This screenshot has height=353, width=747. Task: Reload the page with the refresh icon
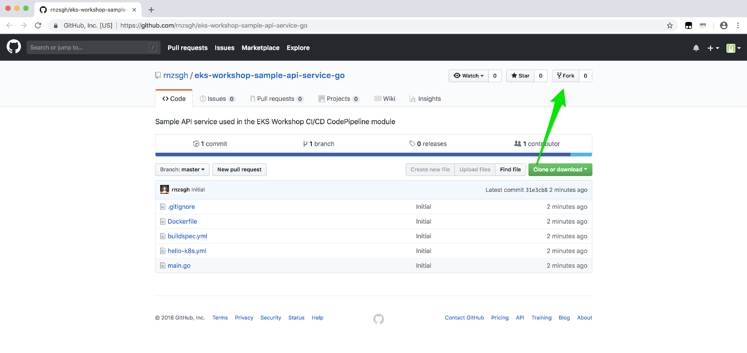coord(38,26)
